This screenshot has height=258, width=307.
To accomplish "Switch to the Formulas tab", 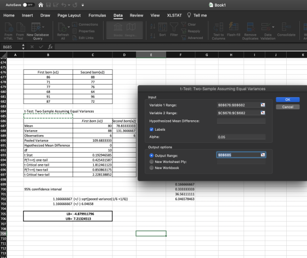I will tap(98, 15).
